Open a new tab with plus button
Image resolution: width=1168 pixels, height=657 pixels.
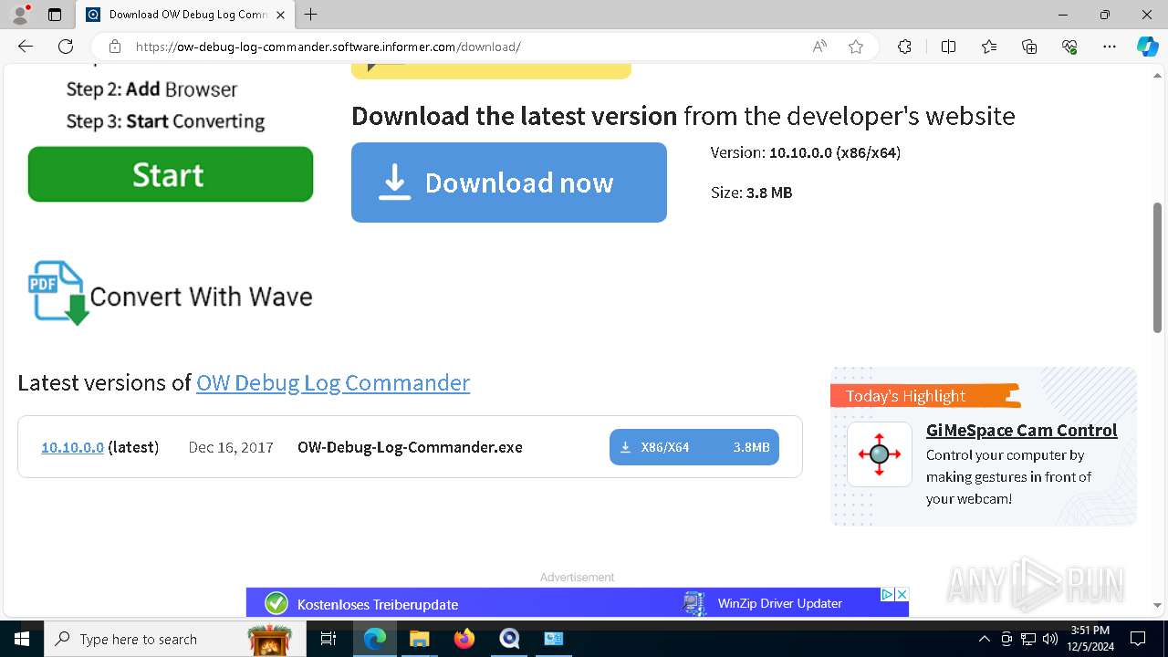[311, 15]
